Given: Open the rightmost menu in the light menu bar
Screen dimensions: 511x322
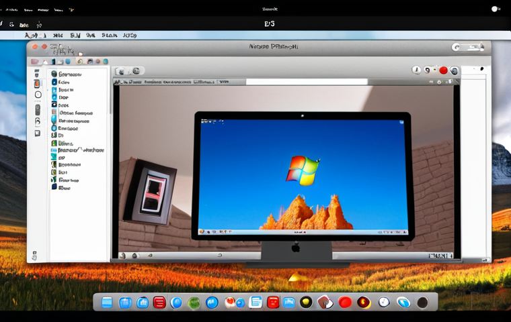Looking at the screenshot, I should (130, 35).
